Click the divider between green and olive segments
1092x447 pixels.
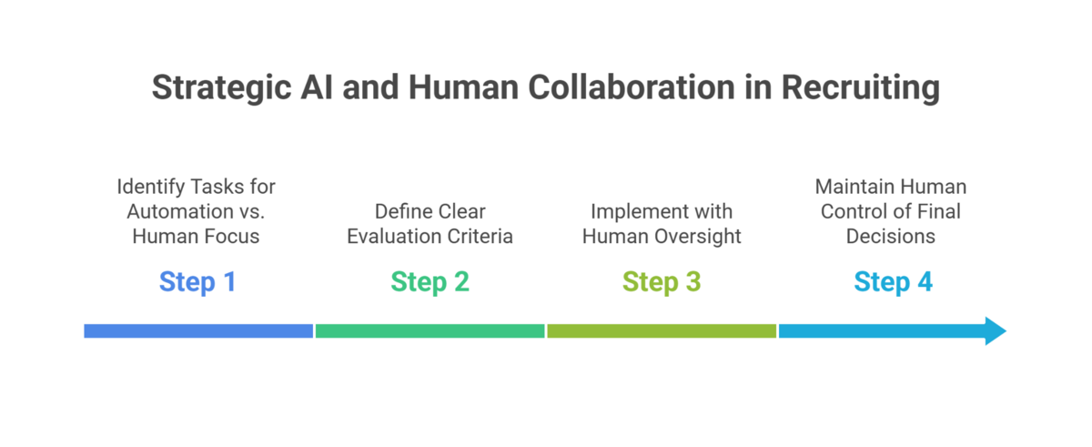546,331
